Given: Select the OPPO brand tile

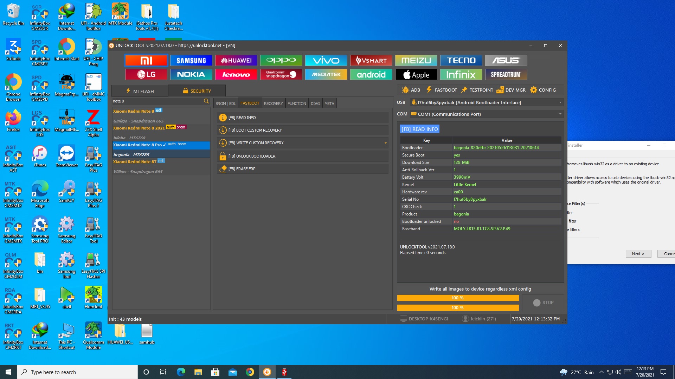Looking at the screenshot, I should (281, 60).
